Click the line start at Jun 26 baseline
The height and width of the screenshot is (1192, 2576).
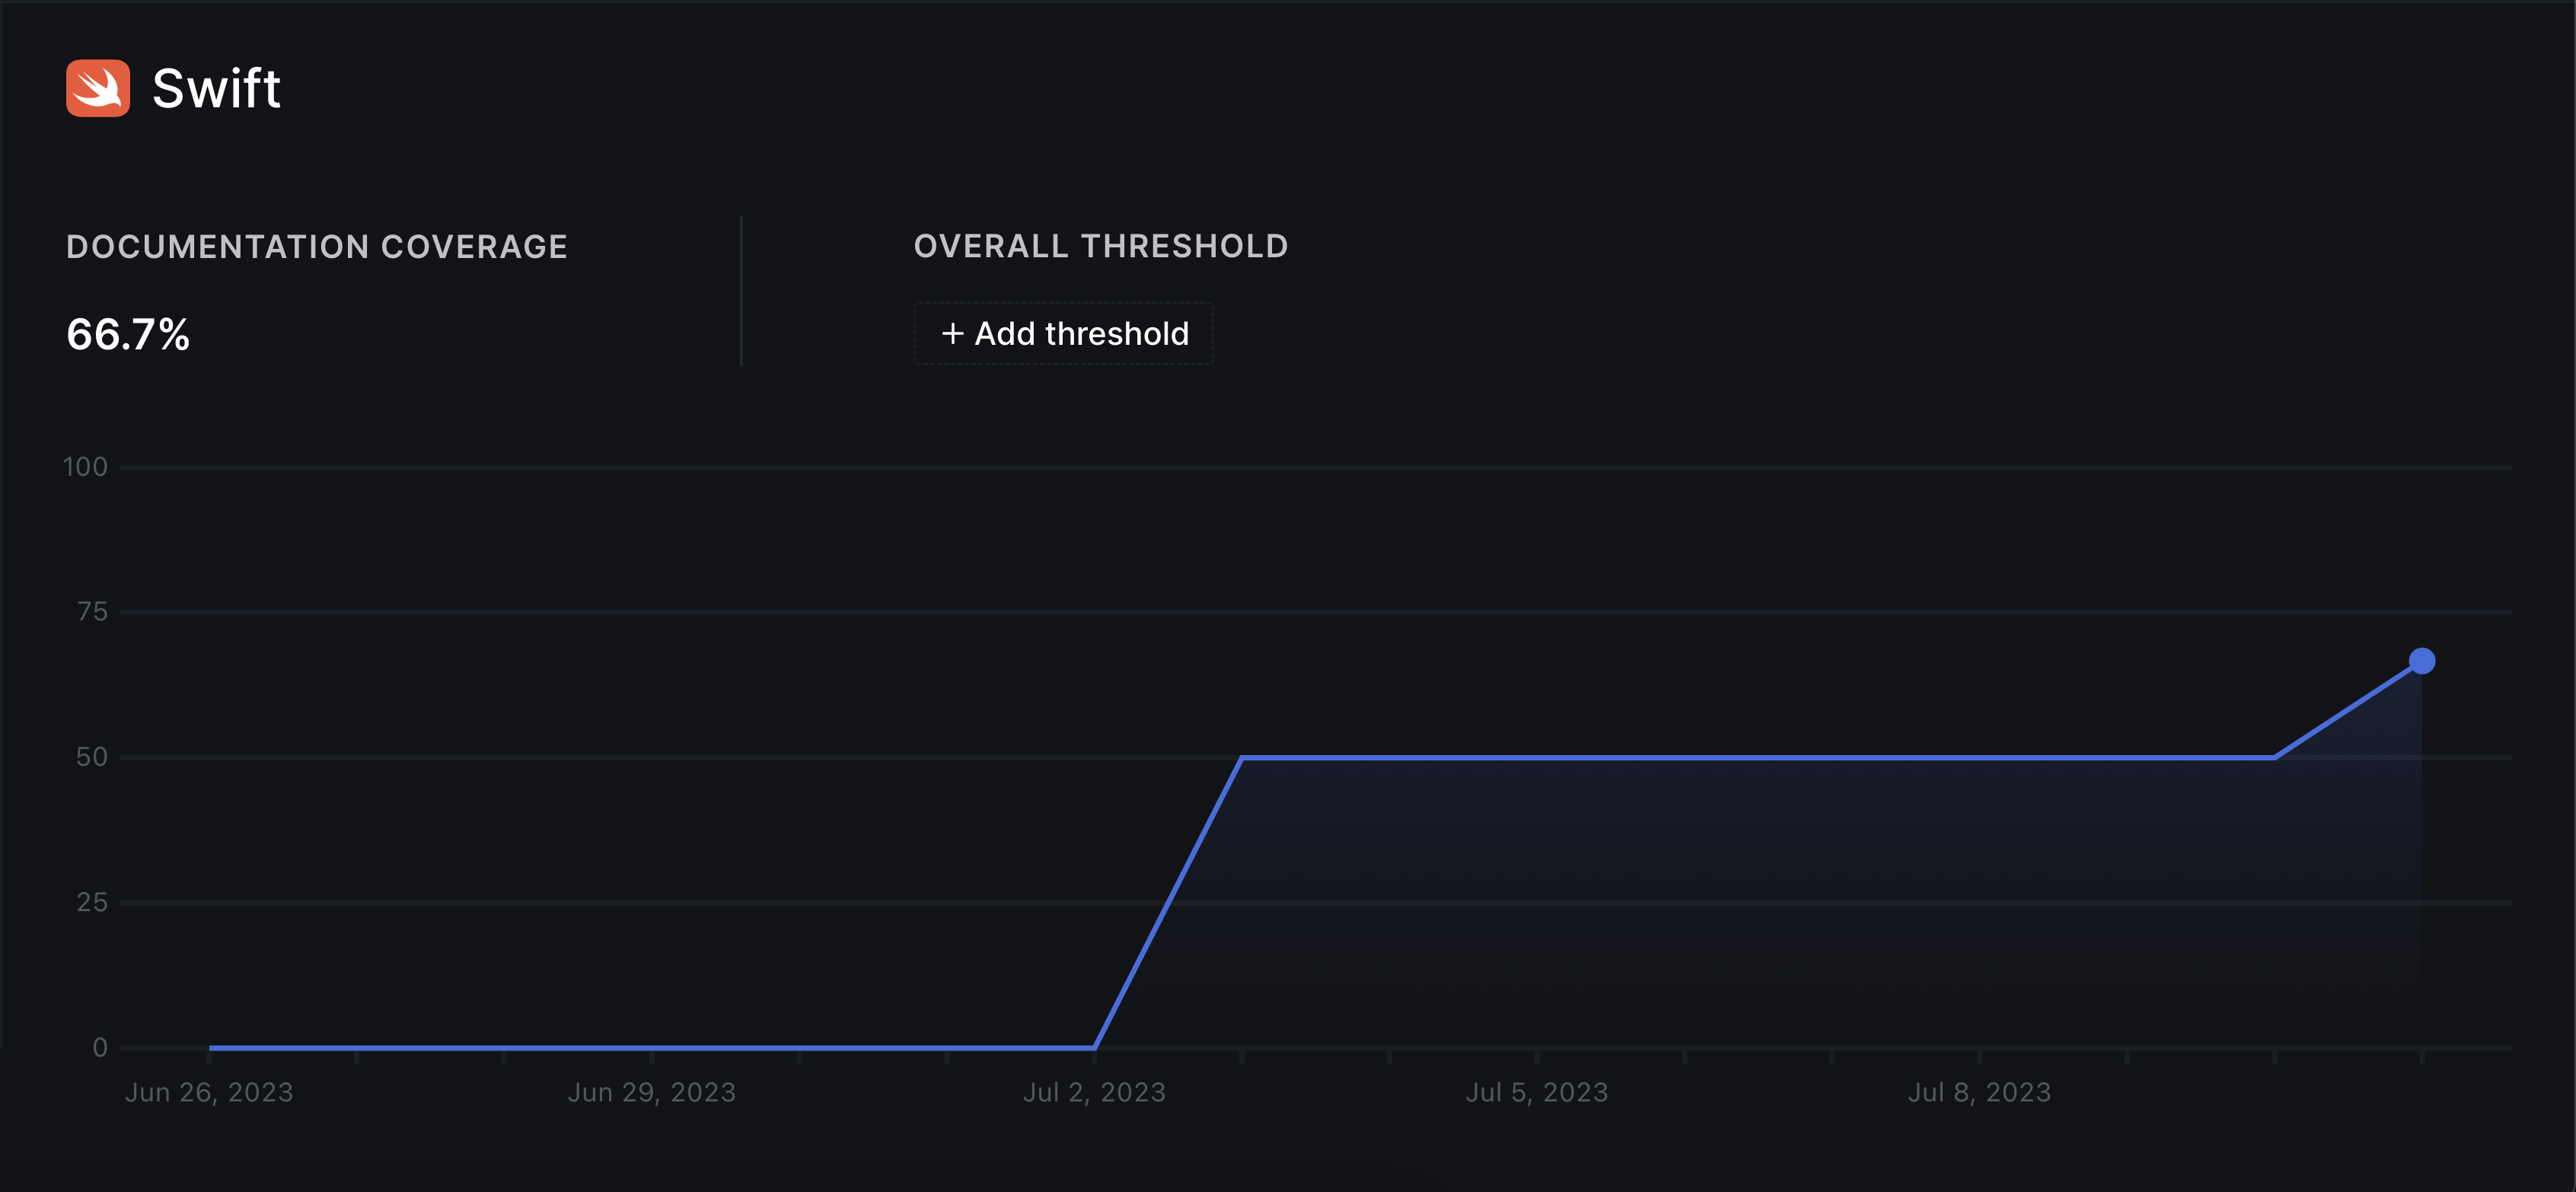click(210, 1047)
